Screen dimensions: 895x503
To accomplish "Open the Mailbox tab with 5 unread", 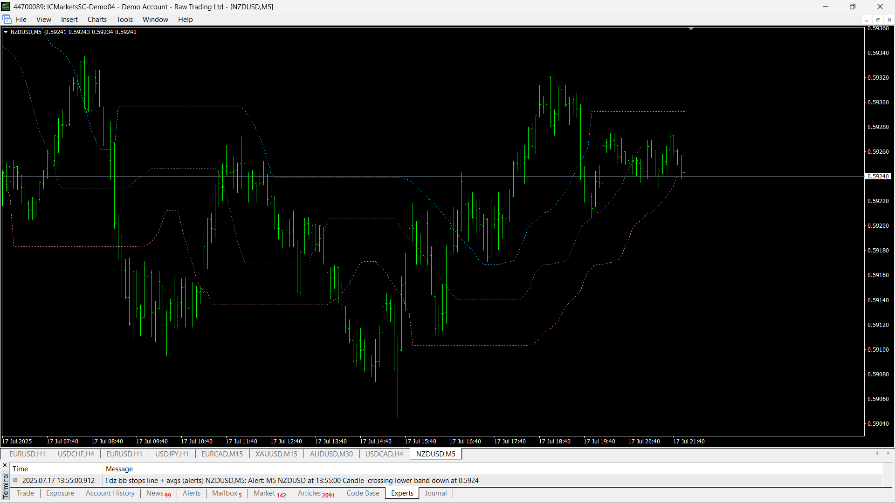I will pyautogui.click(x=227, y=493).
